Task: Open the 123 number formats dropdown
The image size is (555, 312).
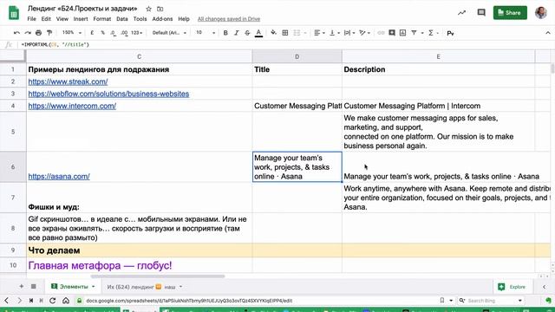Action: (137, 33)
